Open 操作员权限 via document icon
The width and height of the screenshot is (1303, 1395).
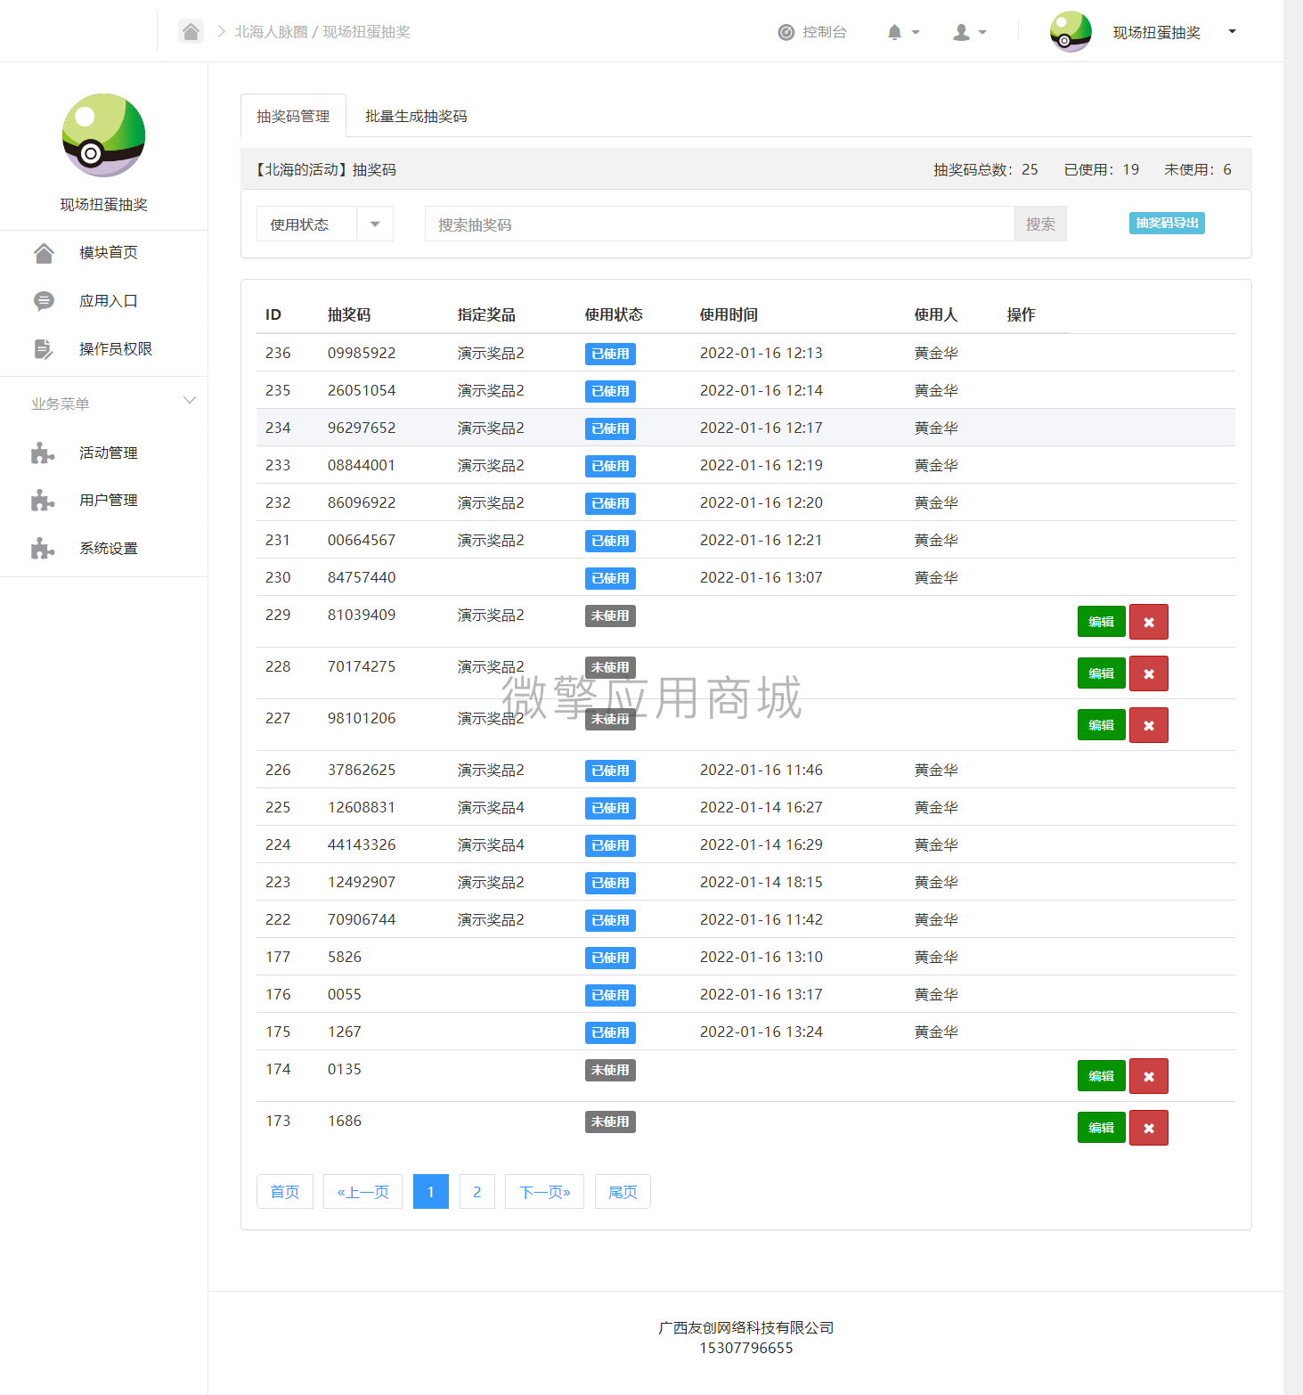click(x=45, y=348)
